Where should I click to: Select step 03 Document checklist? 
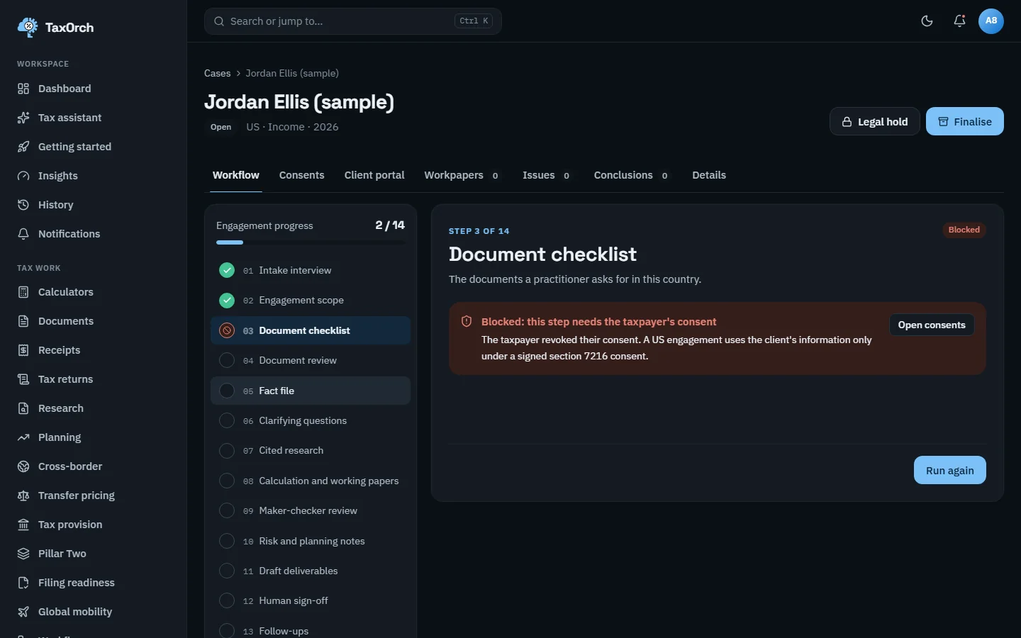tap(311, 330)
